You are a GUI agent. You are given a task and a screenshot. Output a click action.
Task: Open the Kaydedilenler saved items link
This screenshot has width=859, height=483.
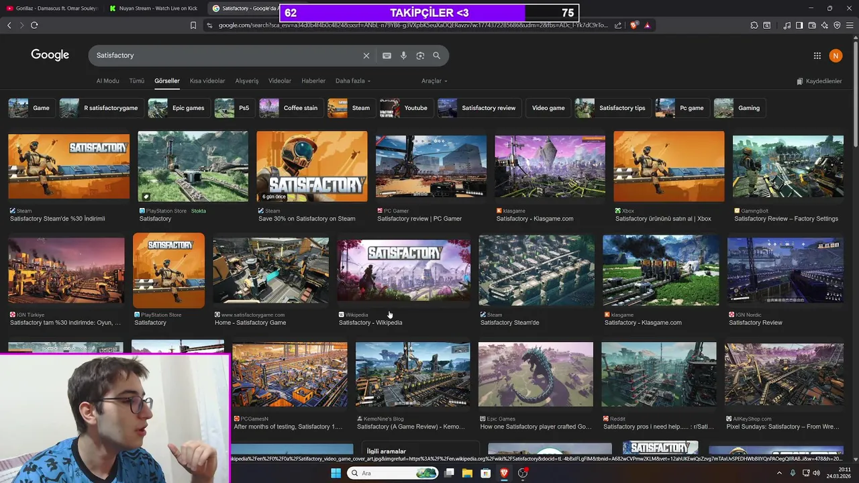[x=819, y=81]
